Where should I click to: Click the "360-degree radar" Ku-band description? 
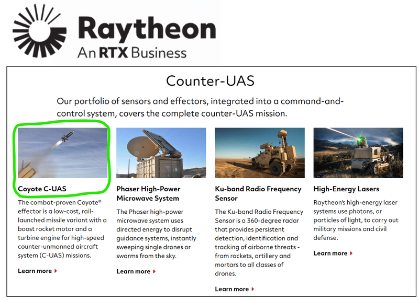(259, 243)
